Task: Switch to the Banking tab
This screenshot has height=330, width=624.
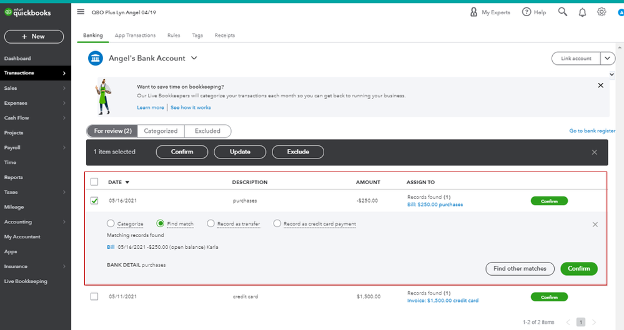Action: [x=92, y=36]
